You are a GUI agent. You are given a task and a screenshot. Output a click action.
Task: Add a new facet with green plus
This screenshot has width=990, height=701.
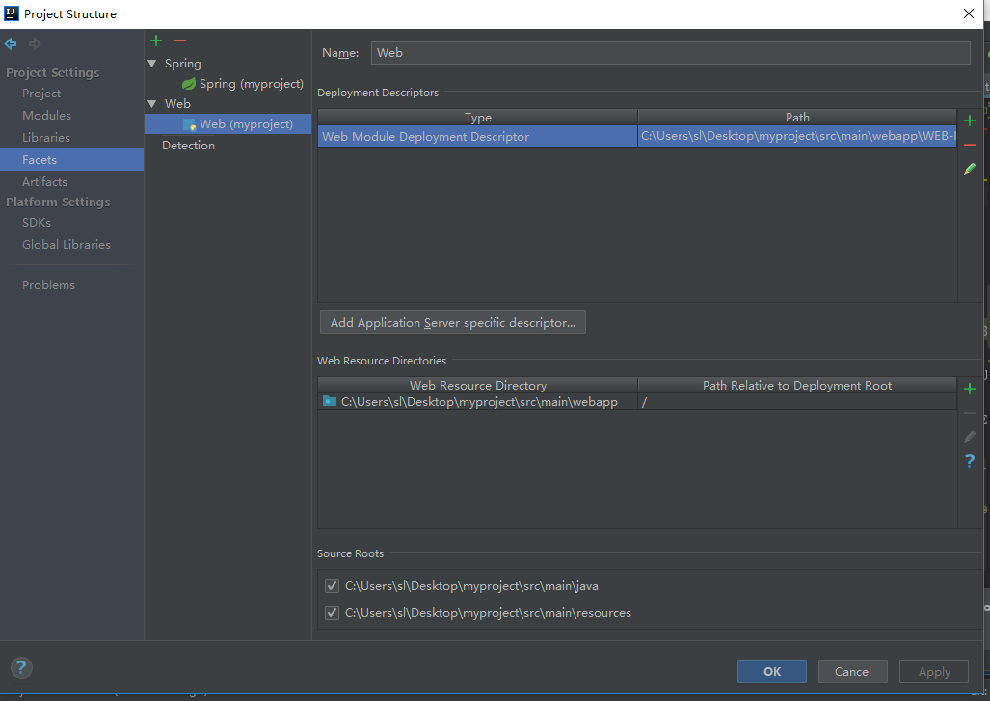click(156, 41)
